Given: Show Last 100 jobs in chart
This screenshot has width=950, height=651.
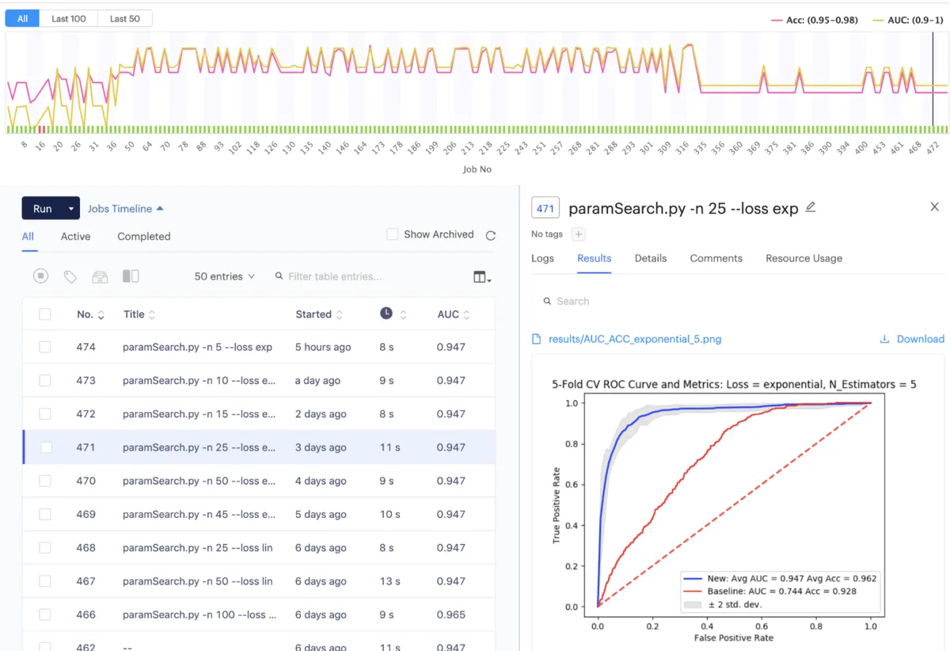Looking at the screenshot, I should tap(69, 18).
